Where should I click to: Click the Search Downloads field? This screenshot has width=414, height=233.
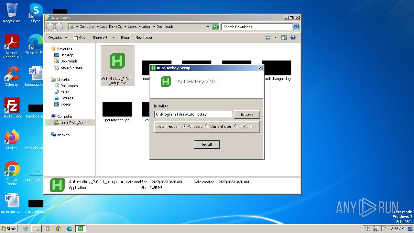[257, 27]
